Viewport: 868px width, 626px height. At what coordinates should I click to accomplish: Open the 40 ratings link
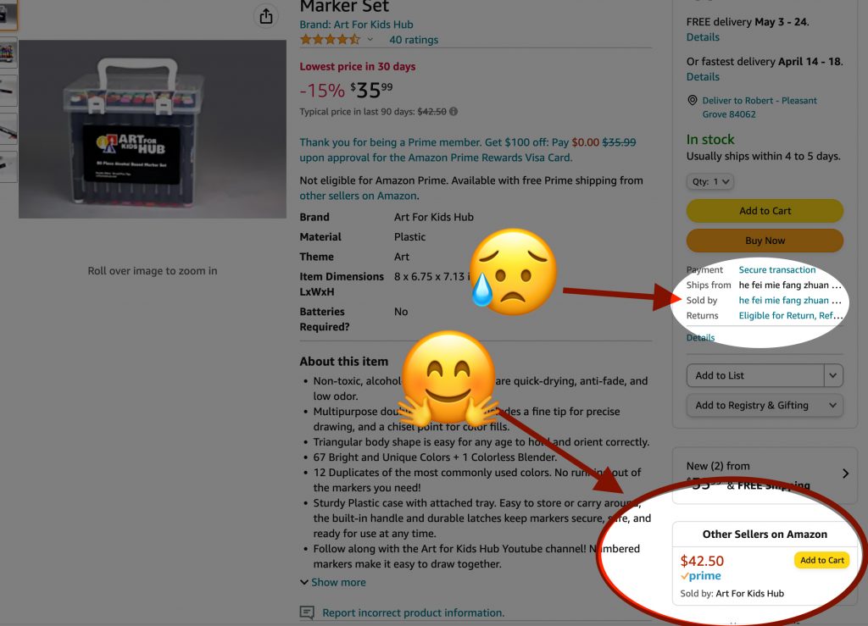pos(414,40)
